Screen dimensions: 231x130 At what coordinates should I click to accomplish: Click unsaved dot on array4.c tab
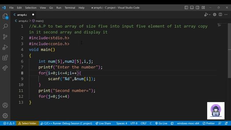coord(33,14)
